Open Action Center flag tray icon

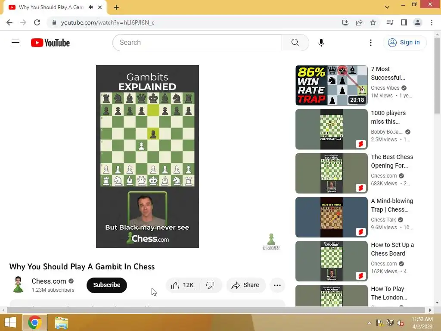pyautogui.click(x=379, y=323)
